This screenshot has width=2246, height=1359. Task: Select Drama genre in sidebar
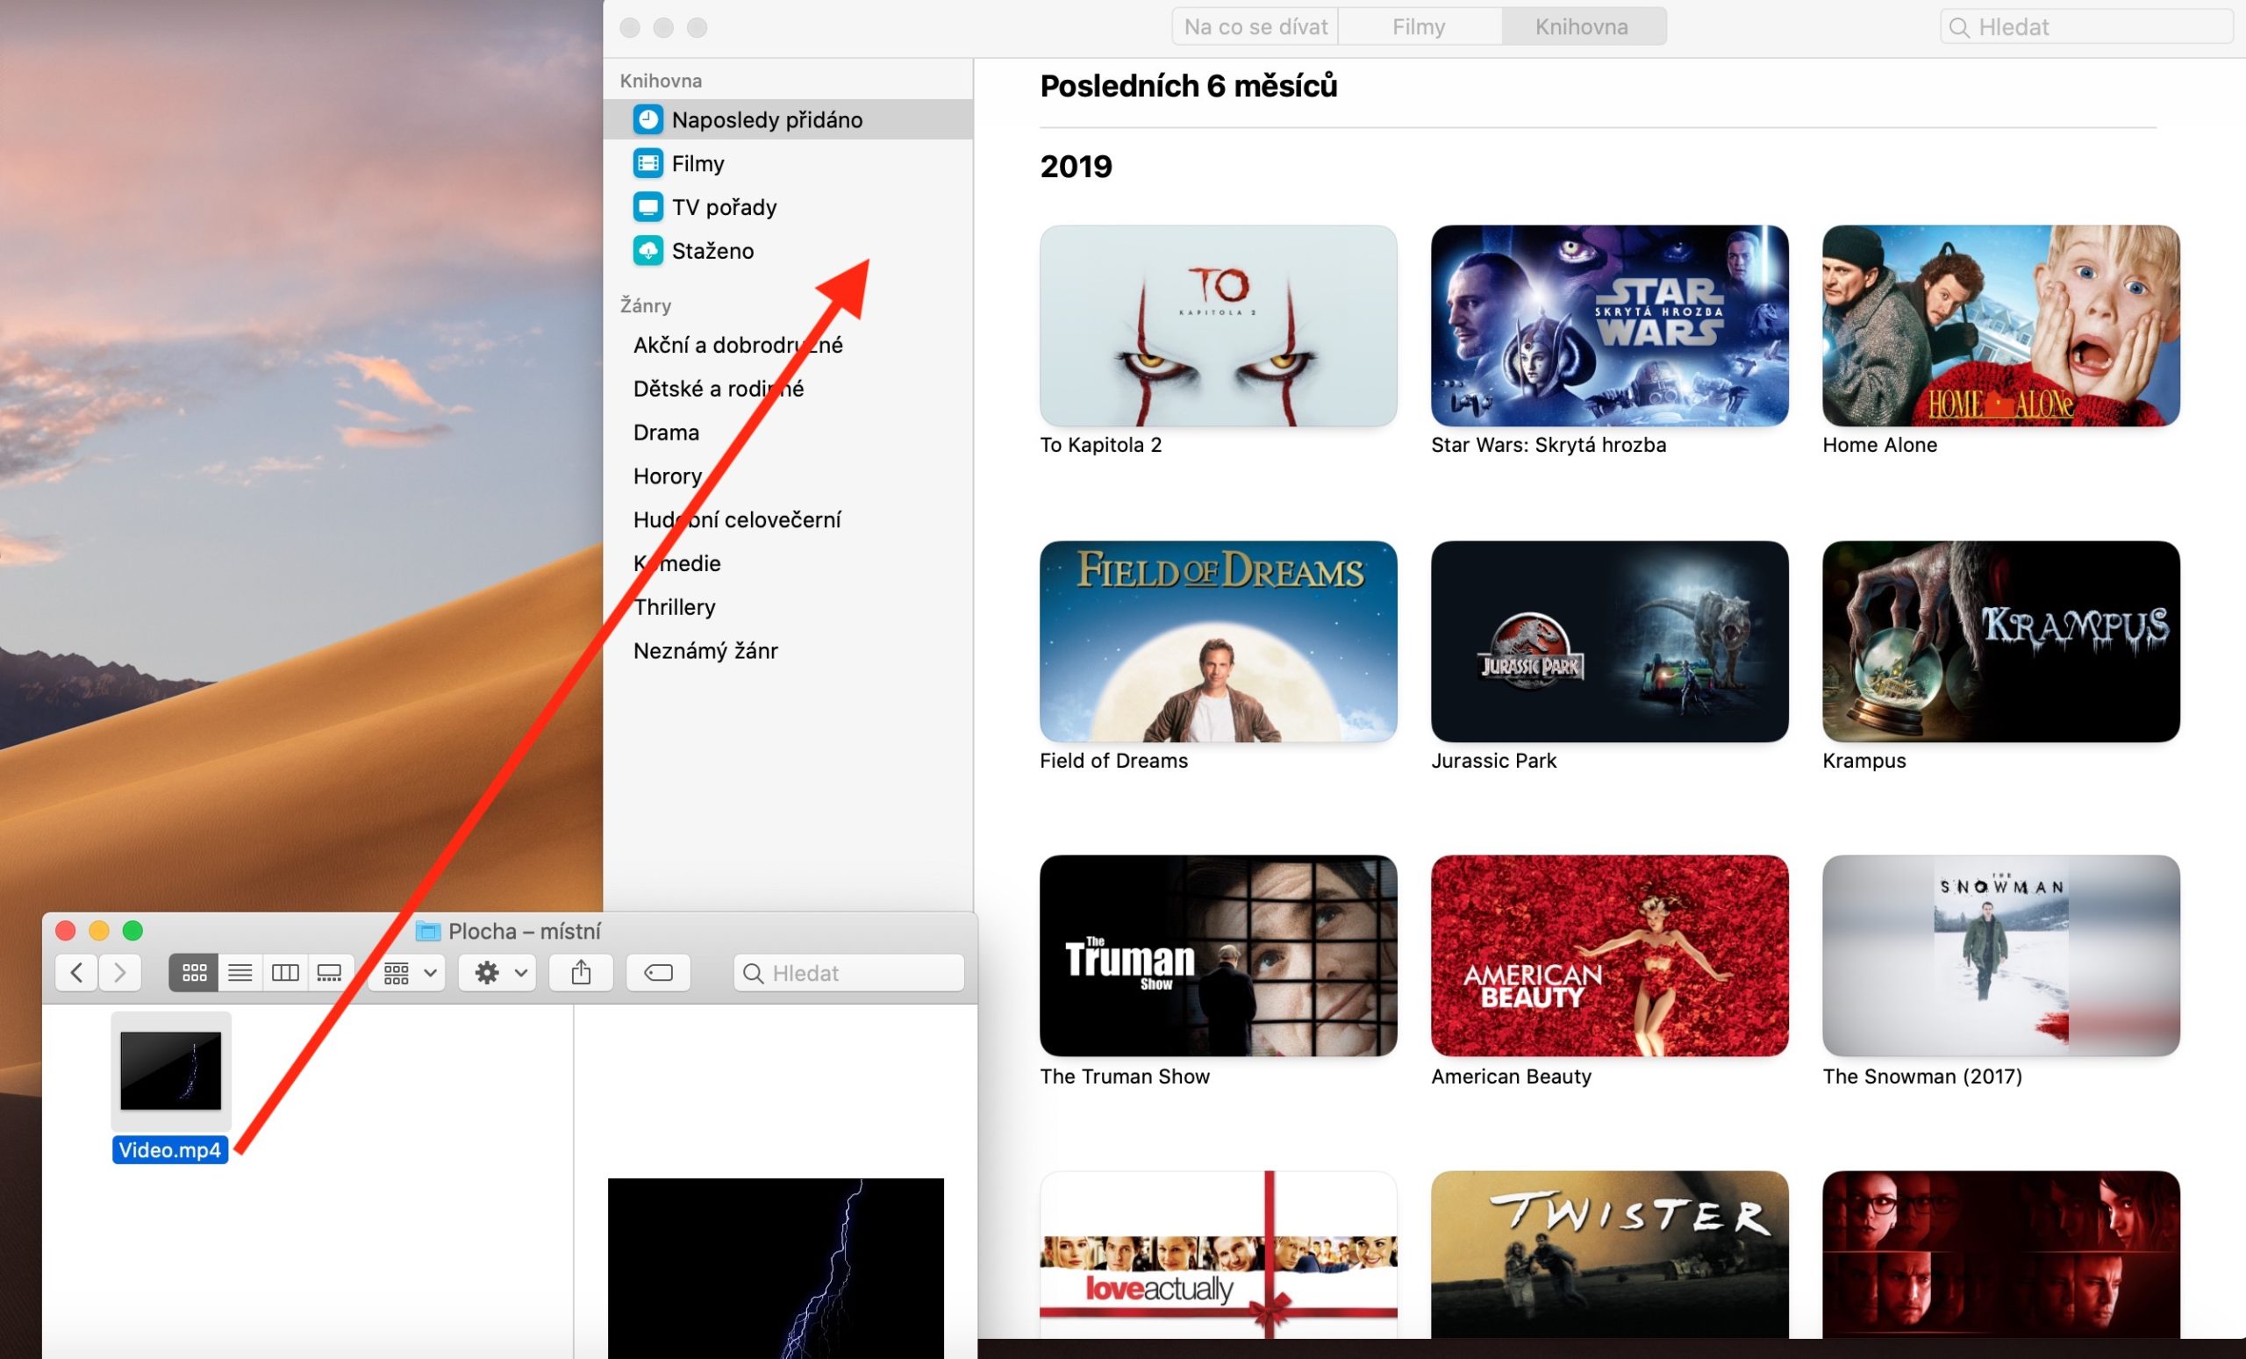click(666, 432)
